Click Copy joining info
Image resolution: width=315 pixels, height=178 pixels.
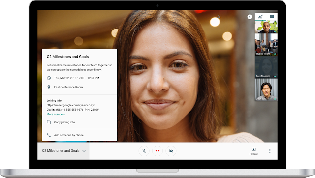(x=64, y=122)
